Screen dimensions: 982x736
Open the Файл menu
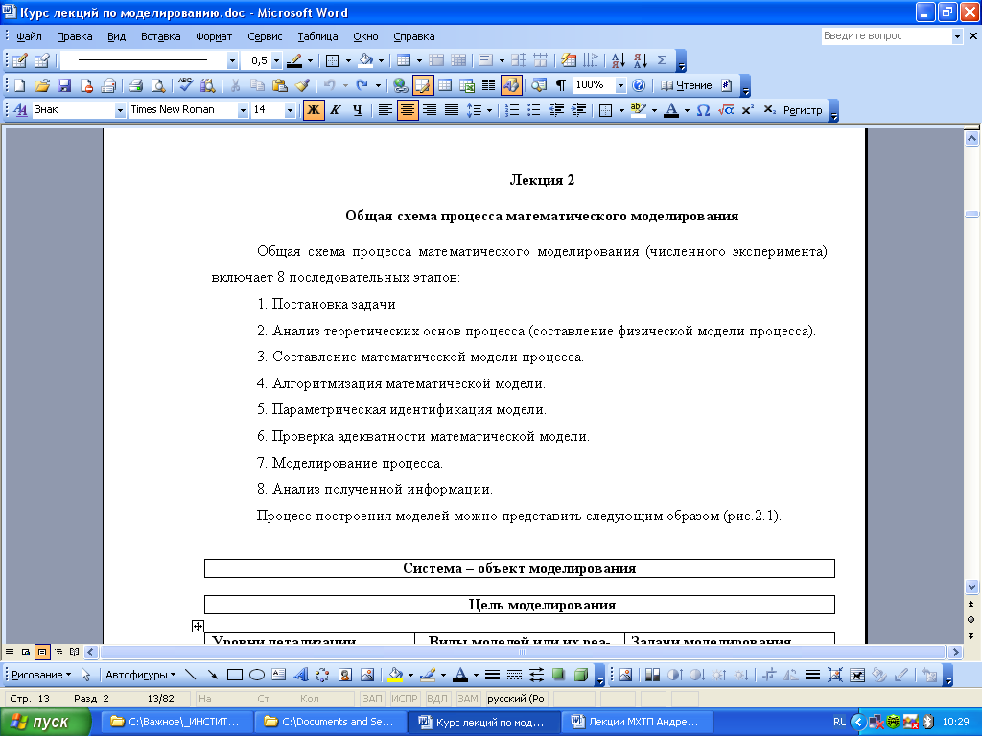(x=29, y=36)
